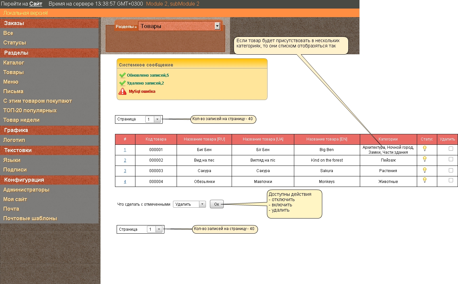Open Моя сайт in the sidebar
This screenshot has height=284, width=458.
[x=15, y=199]
